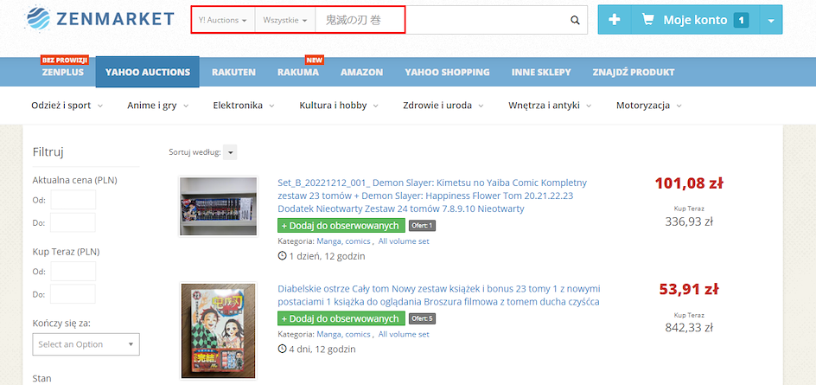Go to the Rakuten tab
The image size is (816, 385).
pos(233,73)
